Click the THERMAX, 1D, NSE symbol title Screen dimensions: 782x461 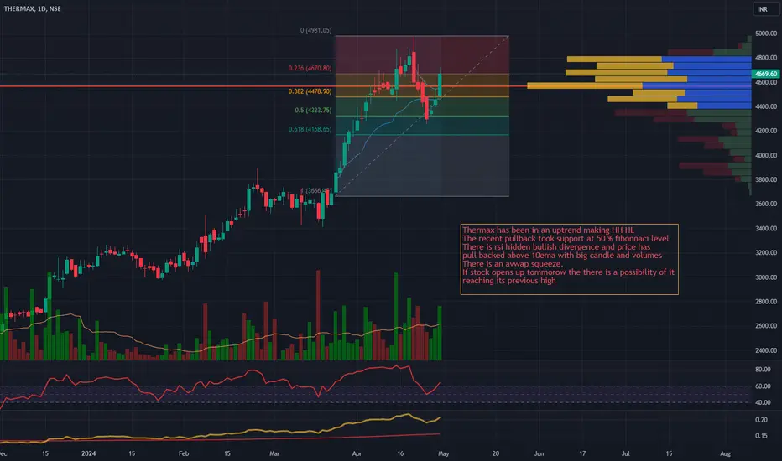[33, 8]
